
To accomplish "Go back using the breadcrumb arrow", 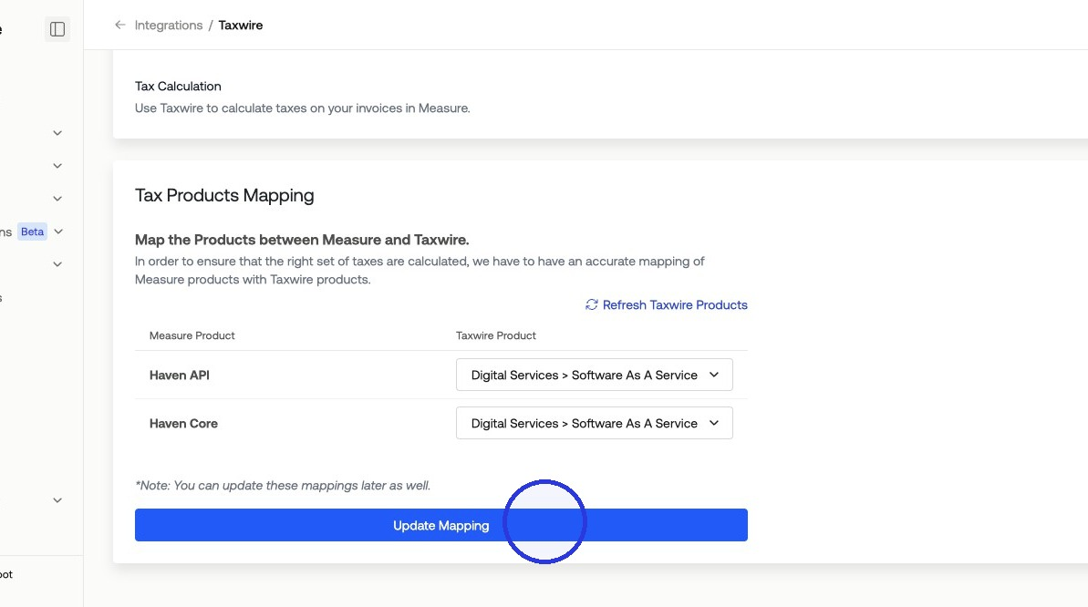I will (120, 25).
